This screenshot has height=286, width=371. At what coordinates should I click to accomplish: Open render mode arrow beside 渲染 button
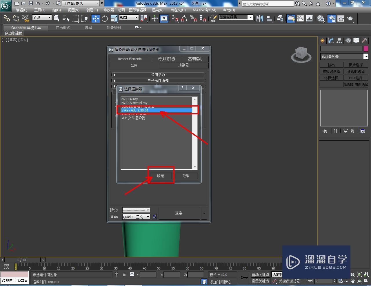tap(204, 213)
